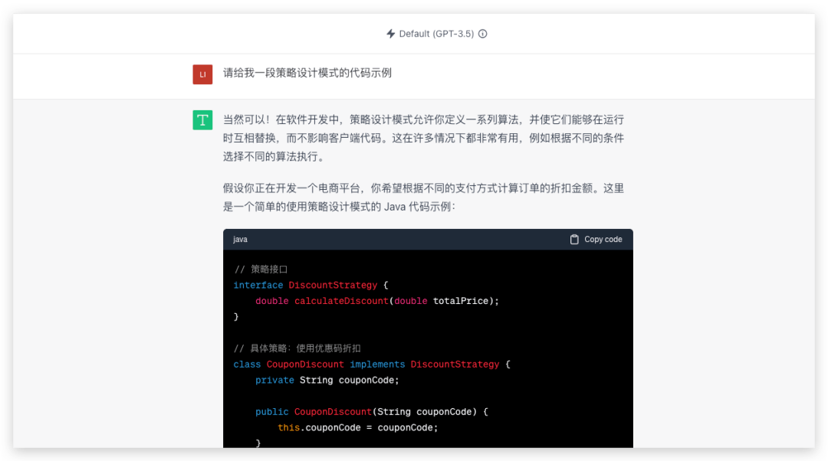Click the clipboard icon in code header
Viewport: 828px width, 461px height.
574,240
